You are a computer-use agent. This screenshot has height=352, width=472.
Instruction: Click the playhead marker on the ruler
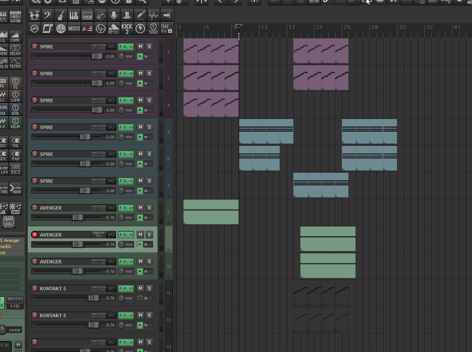(x=239, y=26)
